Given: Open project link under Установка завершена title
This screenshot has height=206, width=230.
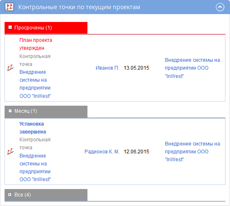Looking at the screenshot, I should pyautogui.click(x=35, y=167).
